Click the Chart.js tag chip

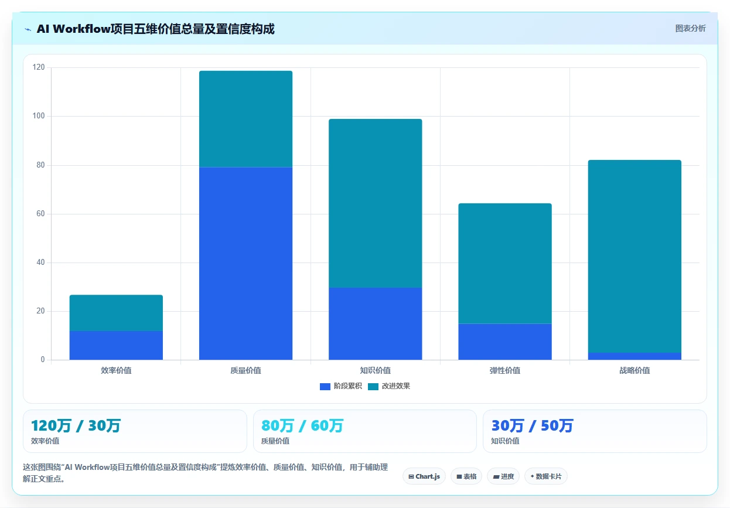point(425,476)
